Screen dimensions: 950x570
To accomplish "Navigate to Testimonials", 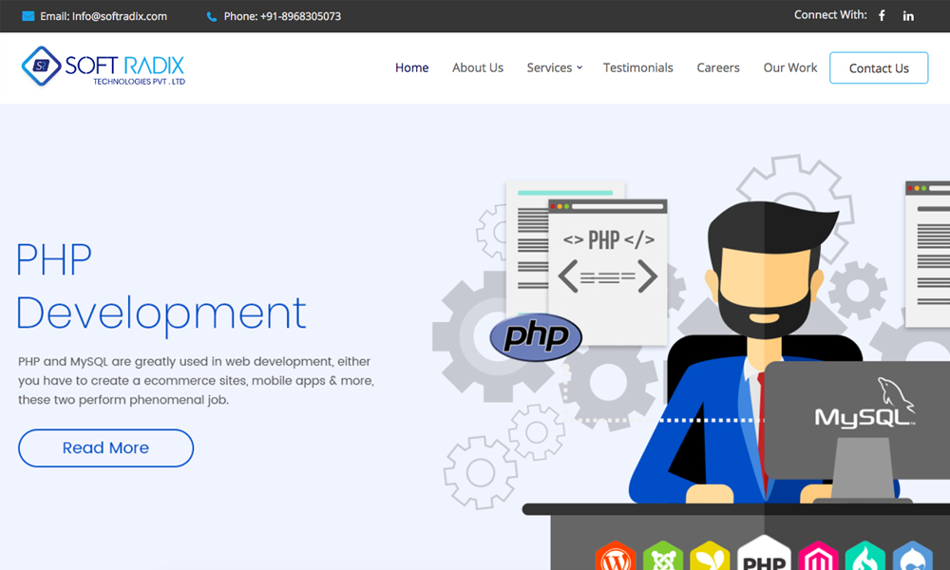I will click(637, 67).
